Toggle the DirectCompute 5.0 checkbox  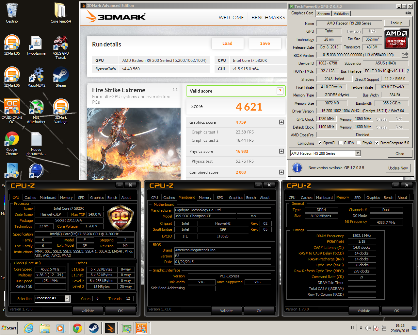377,143
